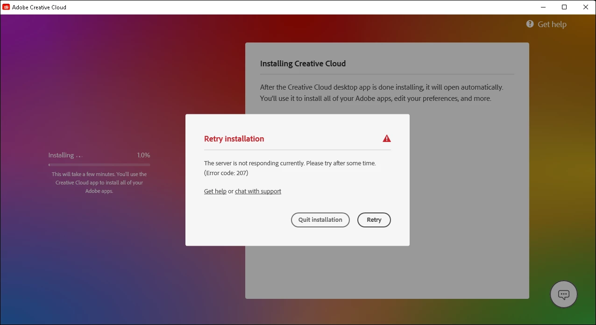The width and height of the screenshot is (596, 325).
Task: Close the Adobe Creative Cloud window
Action: point(586,7)
